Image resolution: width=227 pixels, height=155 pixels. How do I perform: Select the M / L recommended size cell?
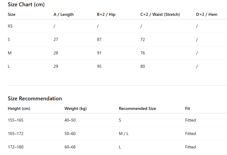click(124, 133)
